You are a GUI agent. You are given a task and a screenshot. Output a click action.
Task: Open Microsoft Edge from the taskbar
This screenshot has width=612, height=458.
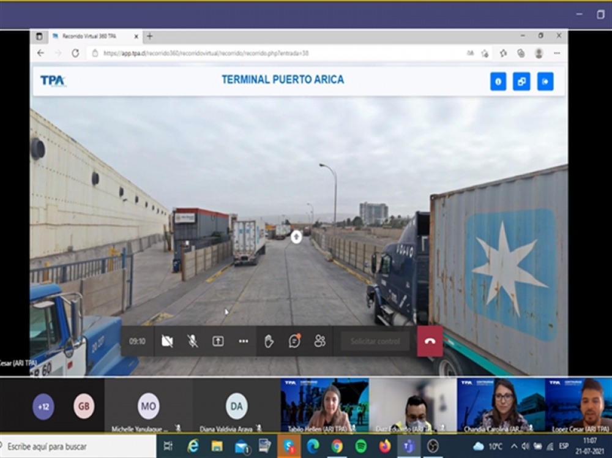(x=313, y=446)
